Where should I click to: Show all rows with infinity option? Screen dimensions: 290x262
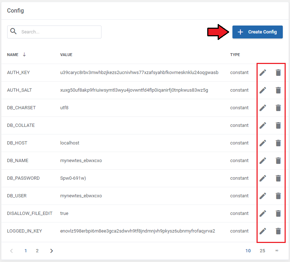coord(277,250)
